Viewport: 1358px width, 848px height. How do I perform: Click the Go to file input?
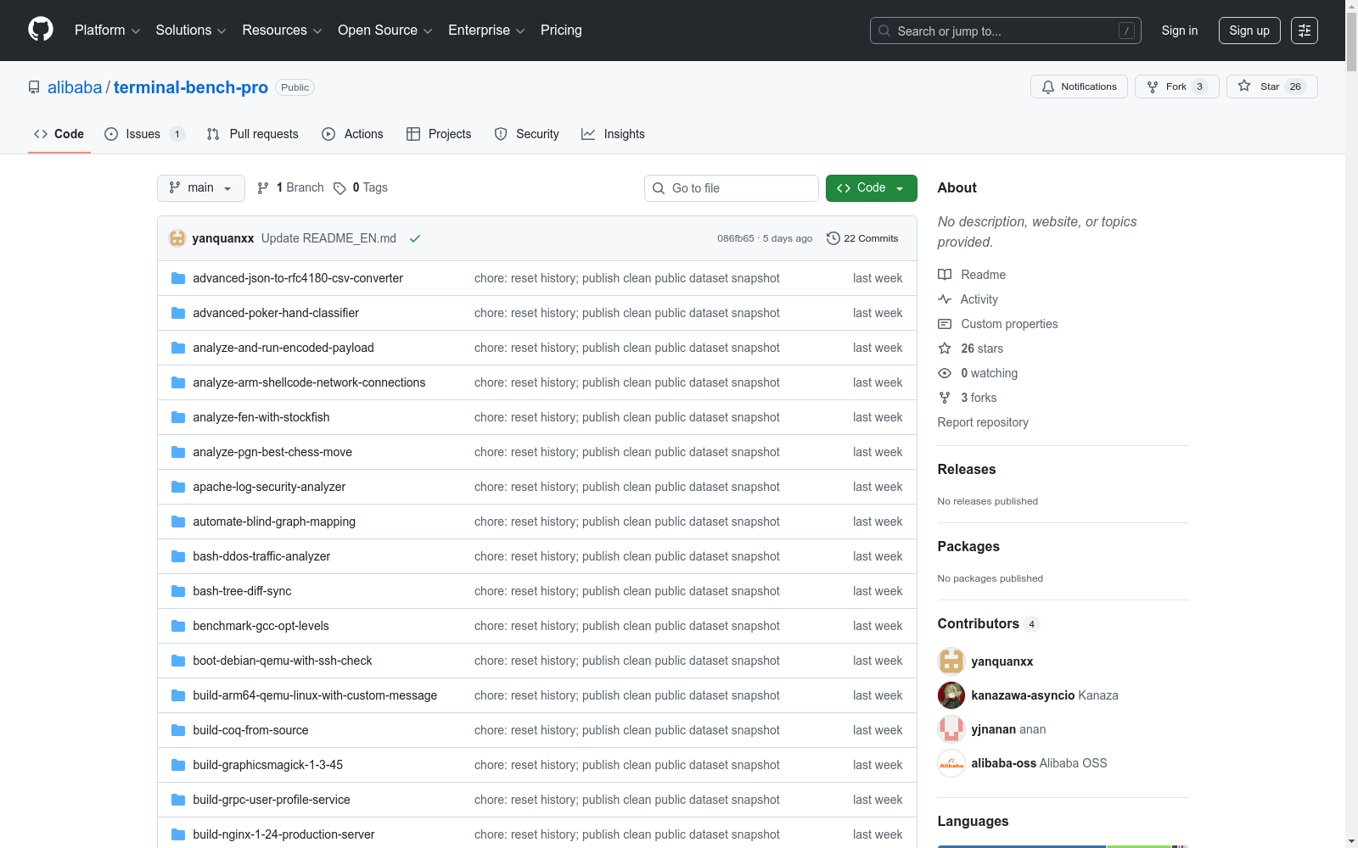tap(732, 188)
